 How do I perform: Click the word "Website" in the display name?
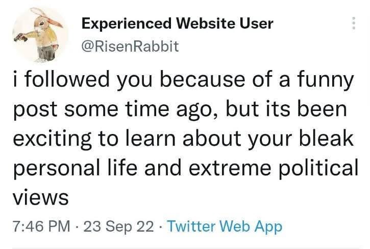tap(204, 24)
